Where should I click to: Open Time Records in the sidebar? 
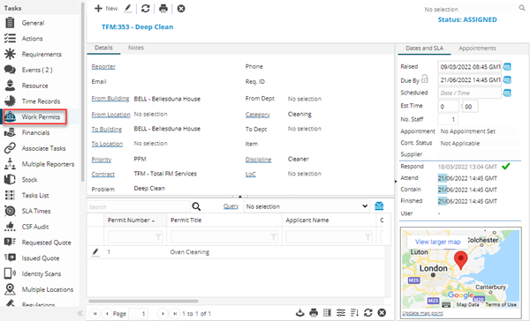point(41,101)
